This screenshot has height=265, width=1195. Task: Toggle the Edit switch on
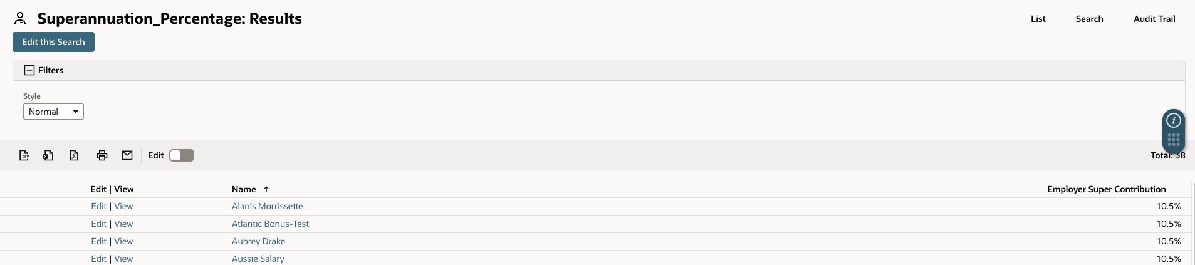(x=182, y=155)
